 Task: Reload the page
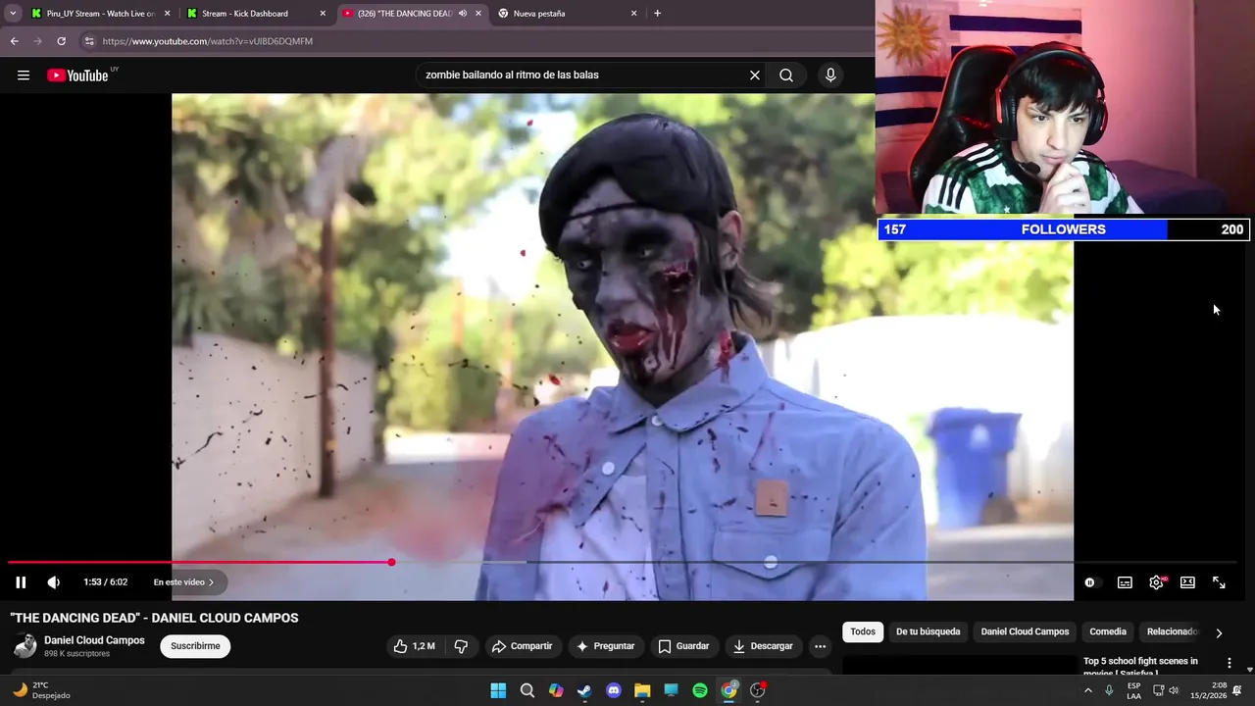61,41
